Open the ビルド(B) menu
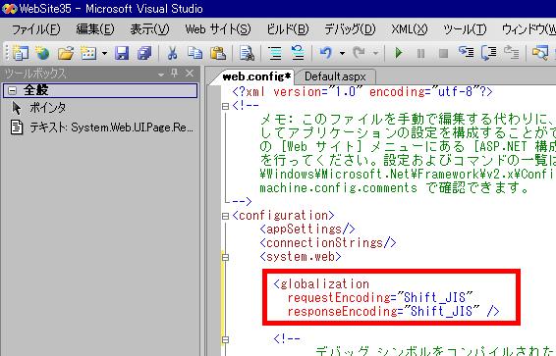This screenshot has height=356, width=556. point(288,29)
